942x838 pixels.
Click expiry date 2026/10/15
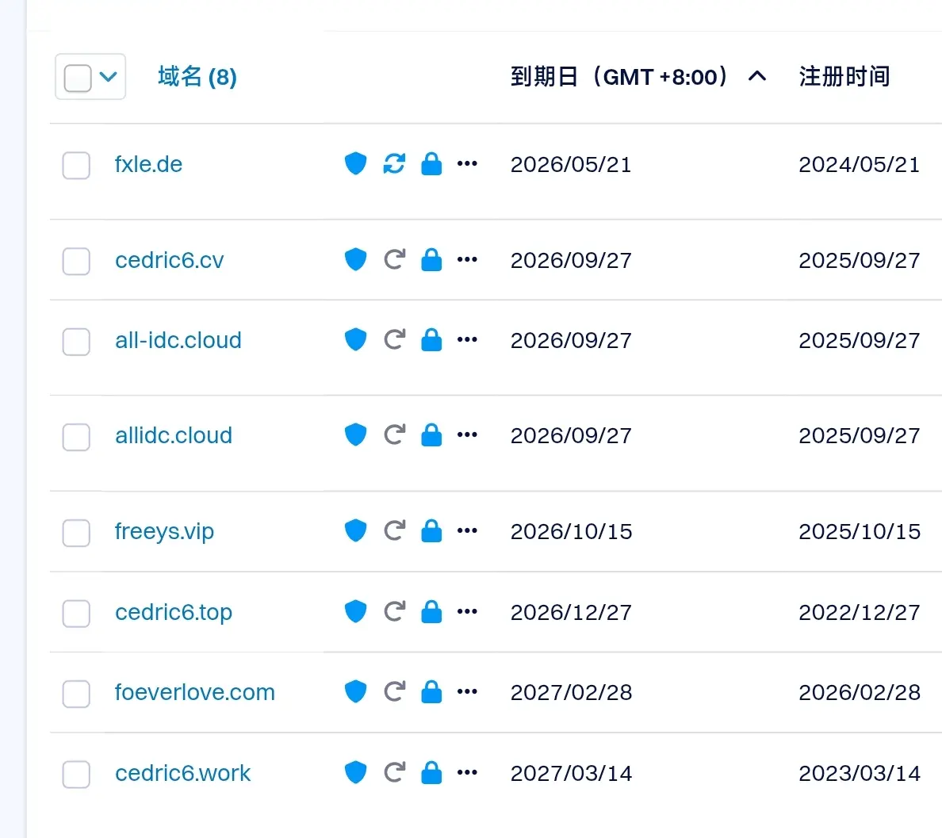[572, 532]
